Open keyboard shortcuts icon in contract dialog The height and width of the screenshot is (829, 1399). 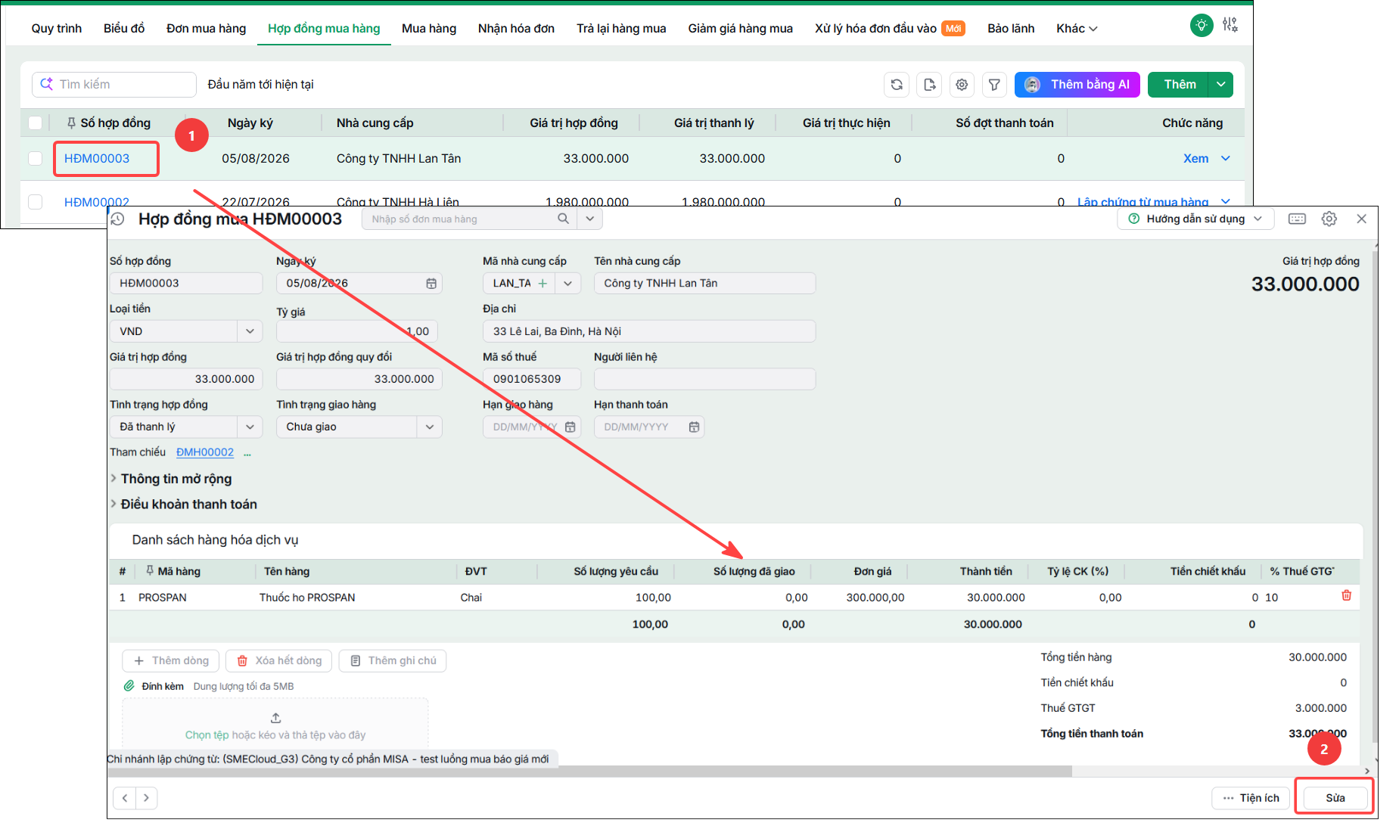point(1297,219)
